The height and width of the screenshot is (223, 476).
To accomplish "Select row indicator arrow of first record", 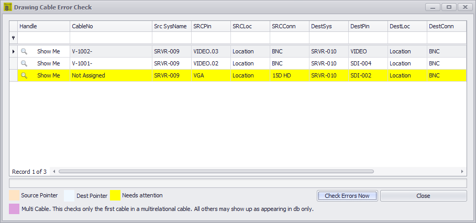I will coord(14,51).
